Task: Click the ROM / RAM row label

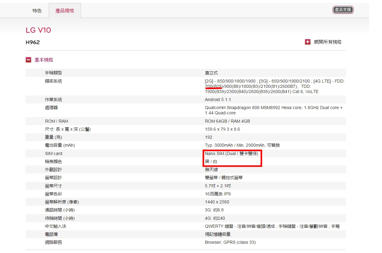Action: pyautogui.click(x=56, y=121)
